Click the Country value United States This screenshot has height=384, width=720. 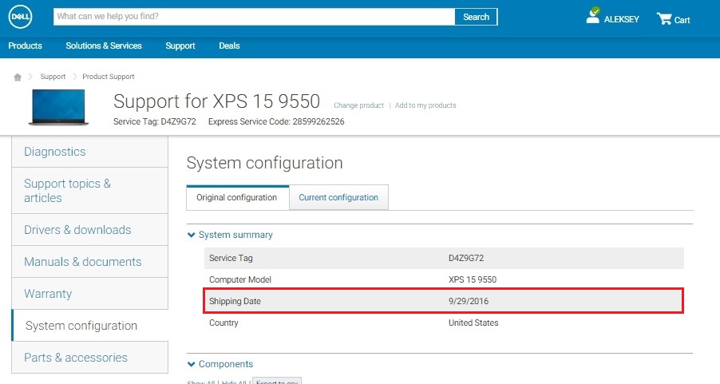(x=473, y=323)
